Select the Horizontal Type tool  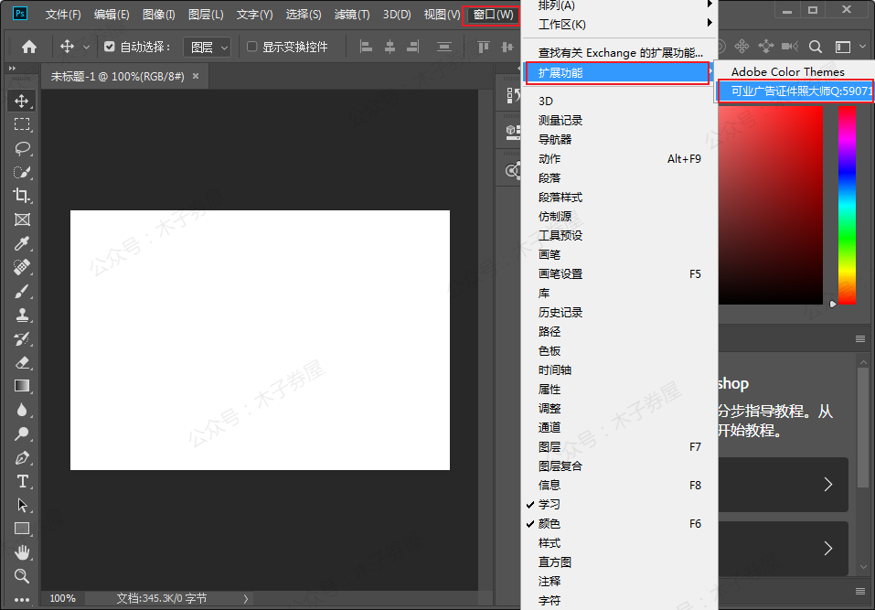22,481
